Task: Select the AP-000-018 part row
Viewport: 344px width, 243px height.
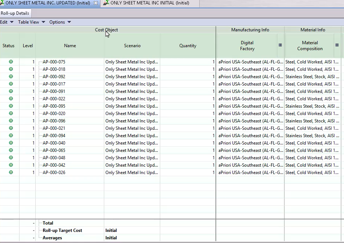Action: click(x=54, y=69)
